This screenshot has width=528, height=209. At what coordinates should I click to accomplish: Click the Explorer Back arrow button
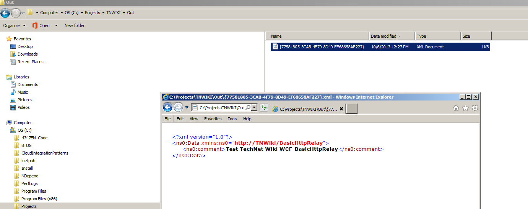[5, 13]
